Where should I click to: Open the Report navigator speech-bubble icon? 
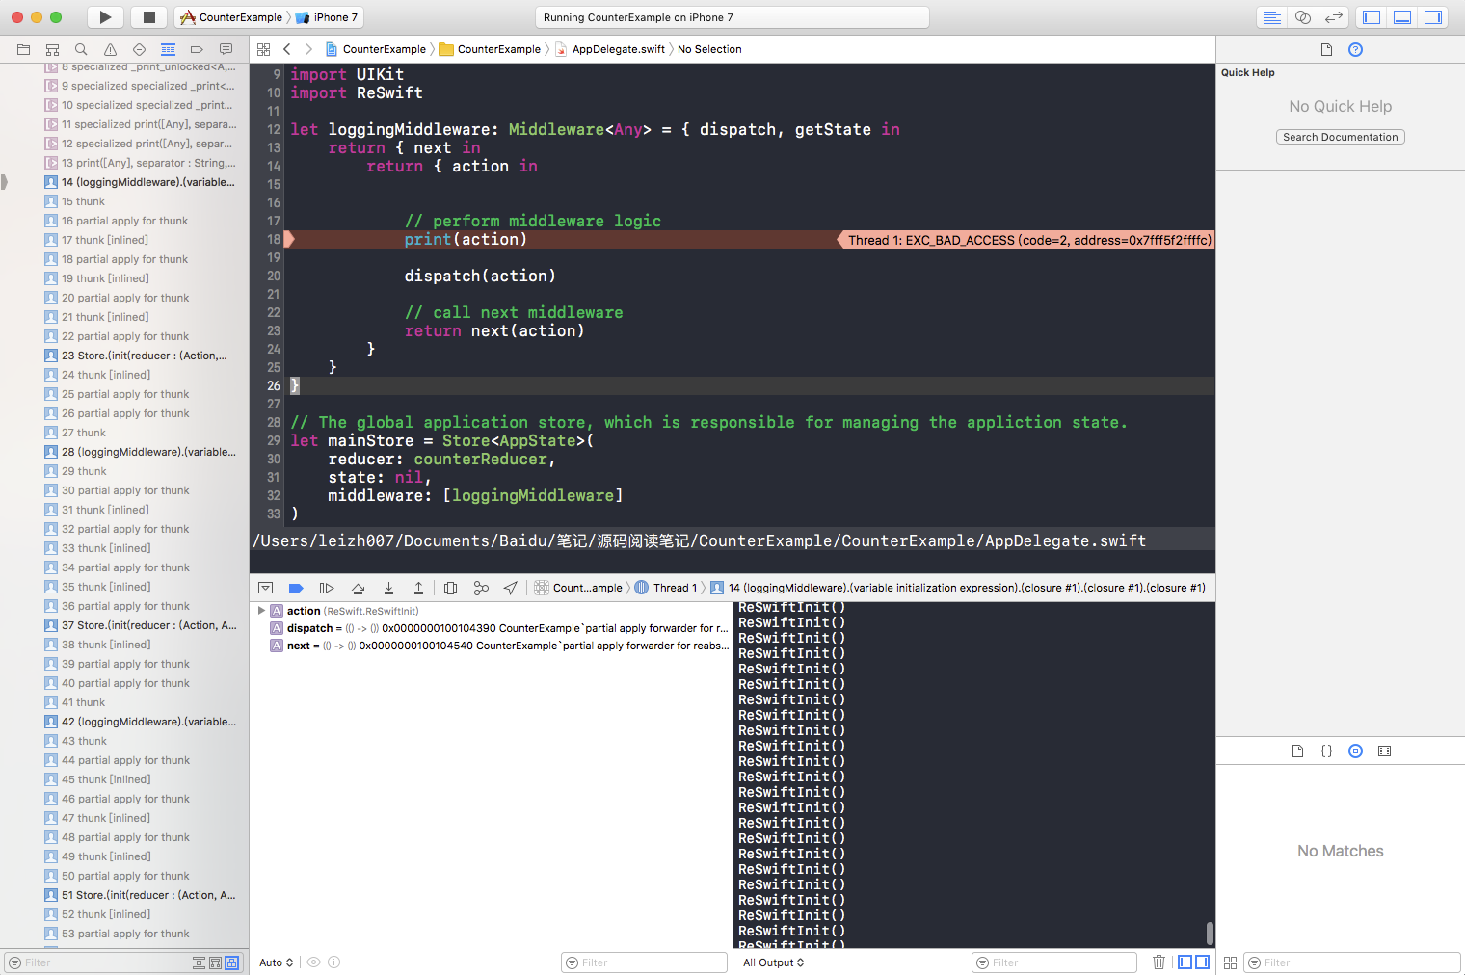click(x=226, y=49)
